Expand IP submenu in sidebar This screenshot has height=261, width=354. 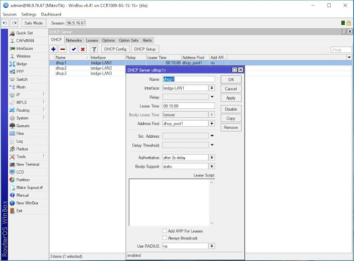click(x=44, y=95)
